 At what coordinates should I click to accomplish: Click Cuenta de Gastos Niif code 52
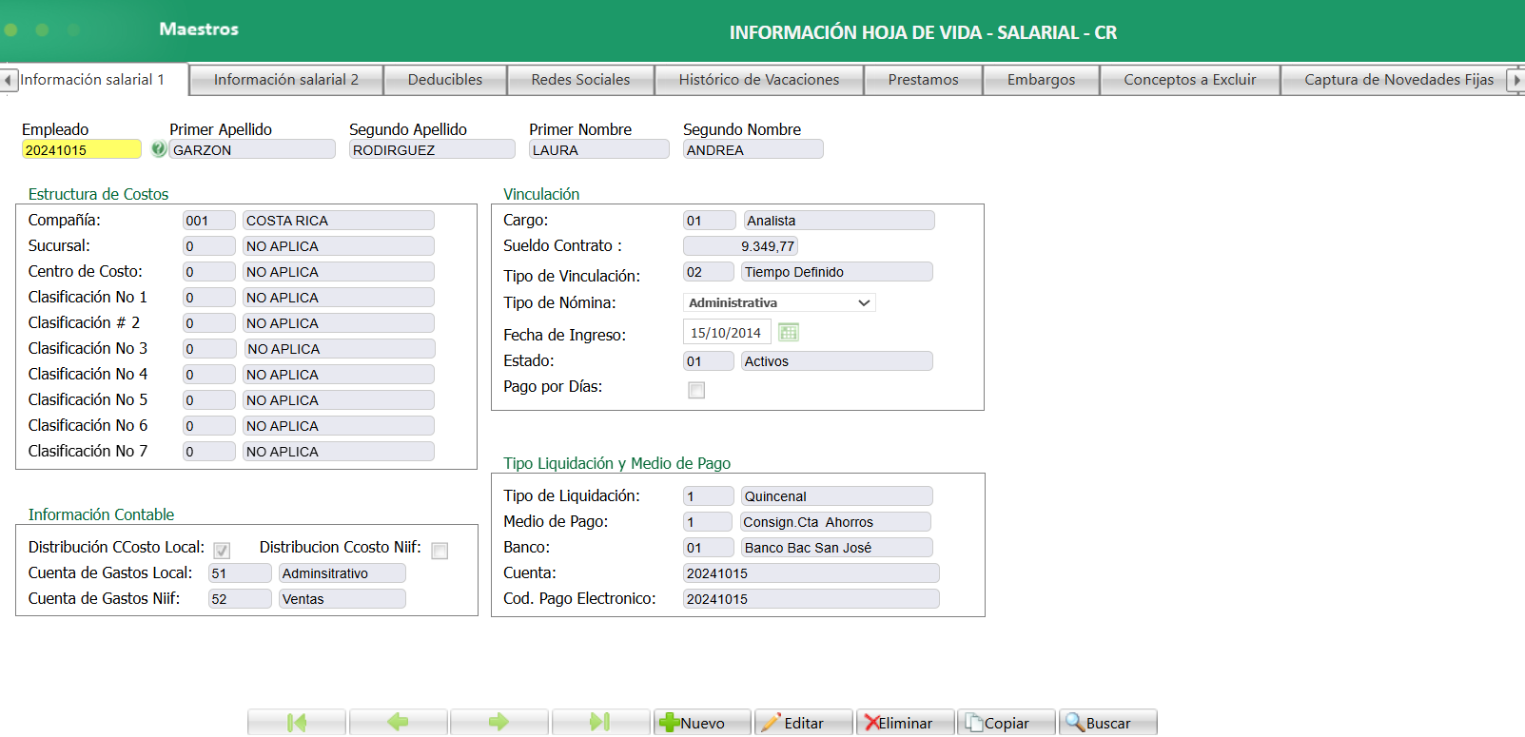pos(240,599)
